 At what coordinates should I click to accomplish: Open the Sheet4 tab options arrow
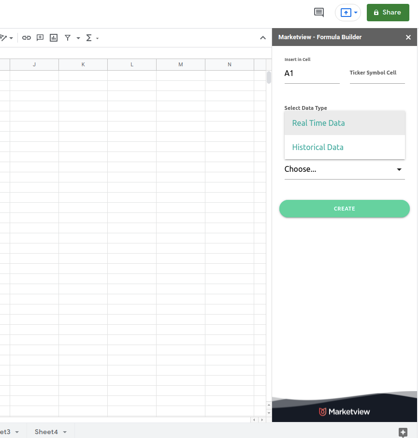(x=65, y=432)
